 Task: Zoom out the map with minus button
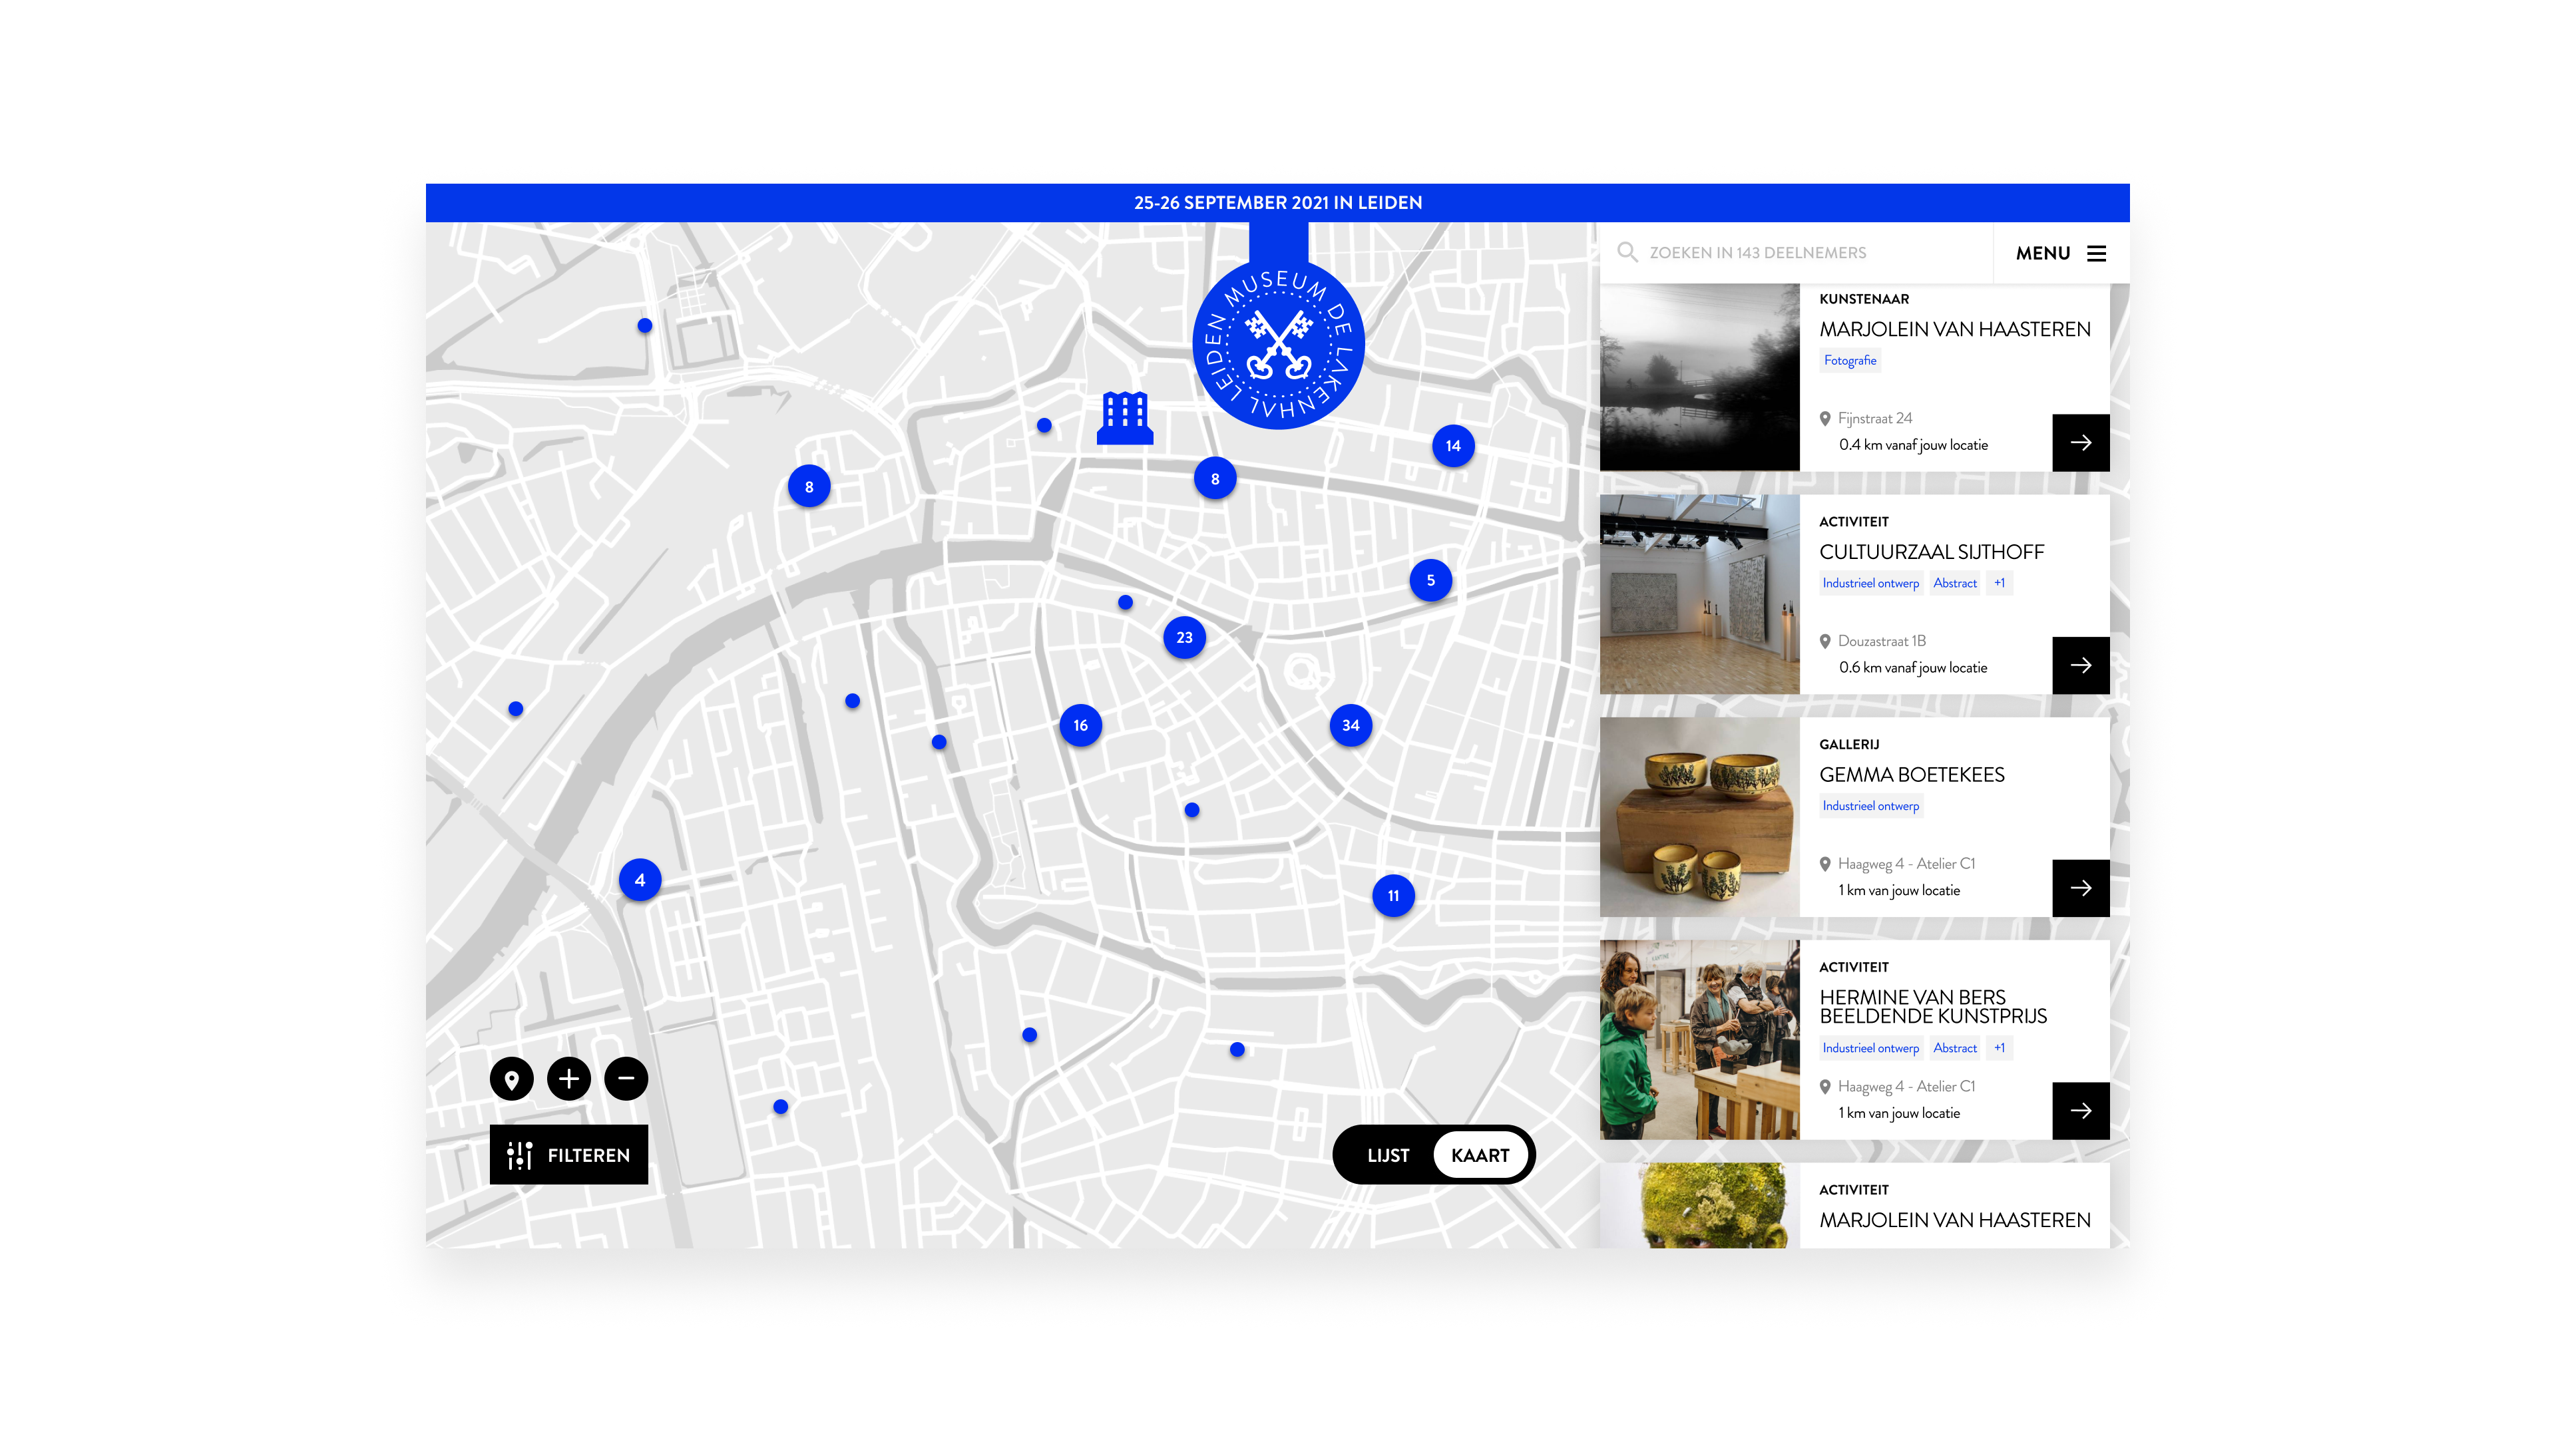(626, 1079)
